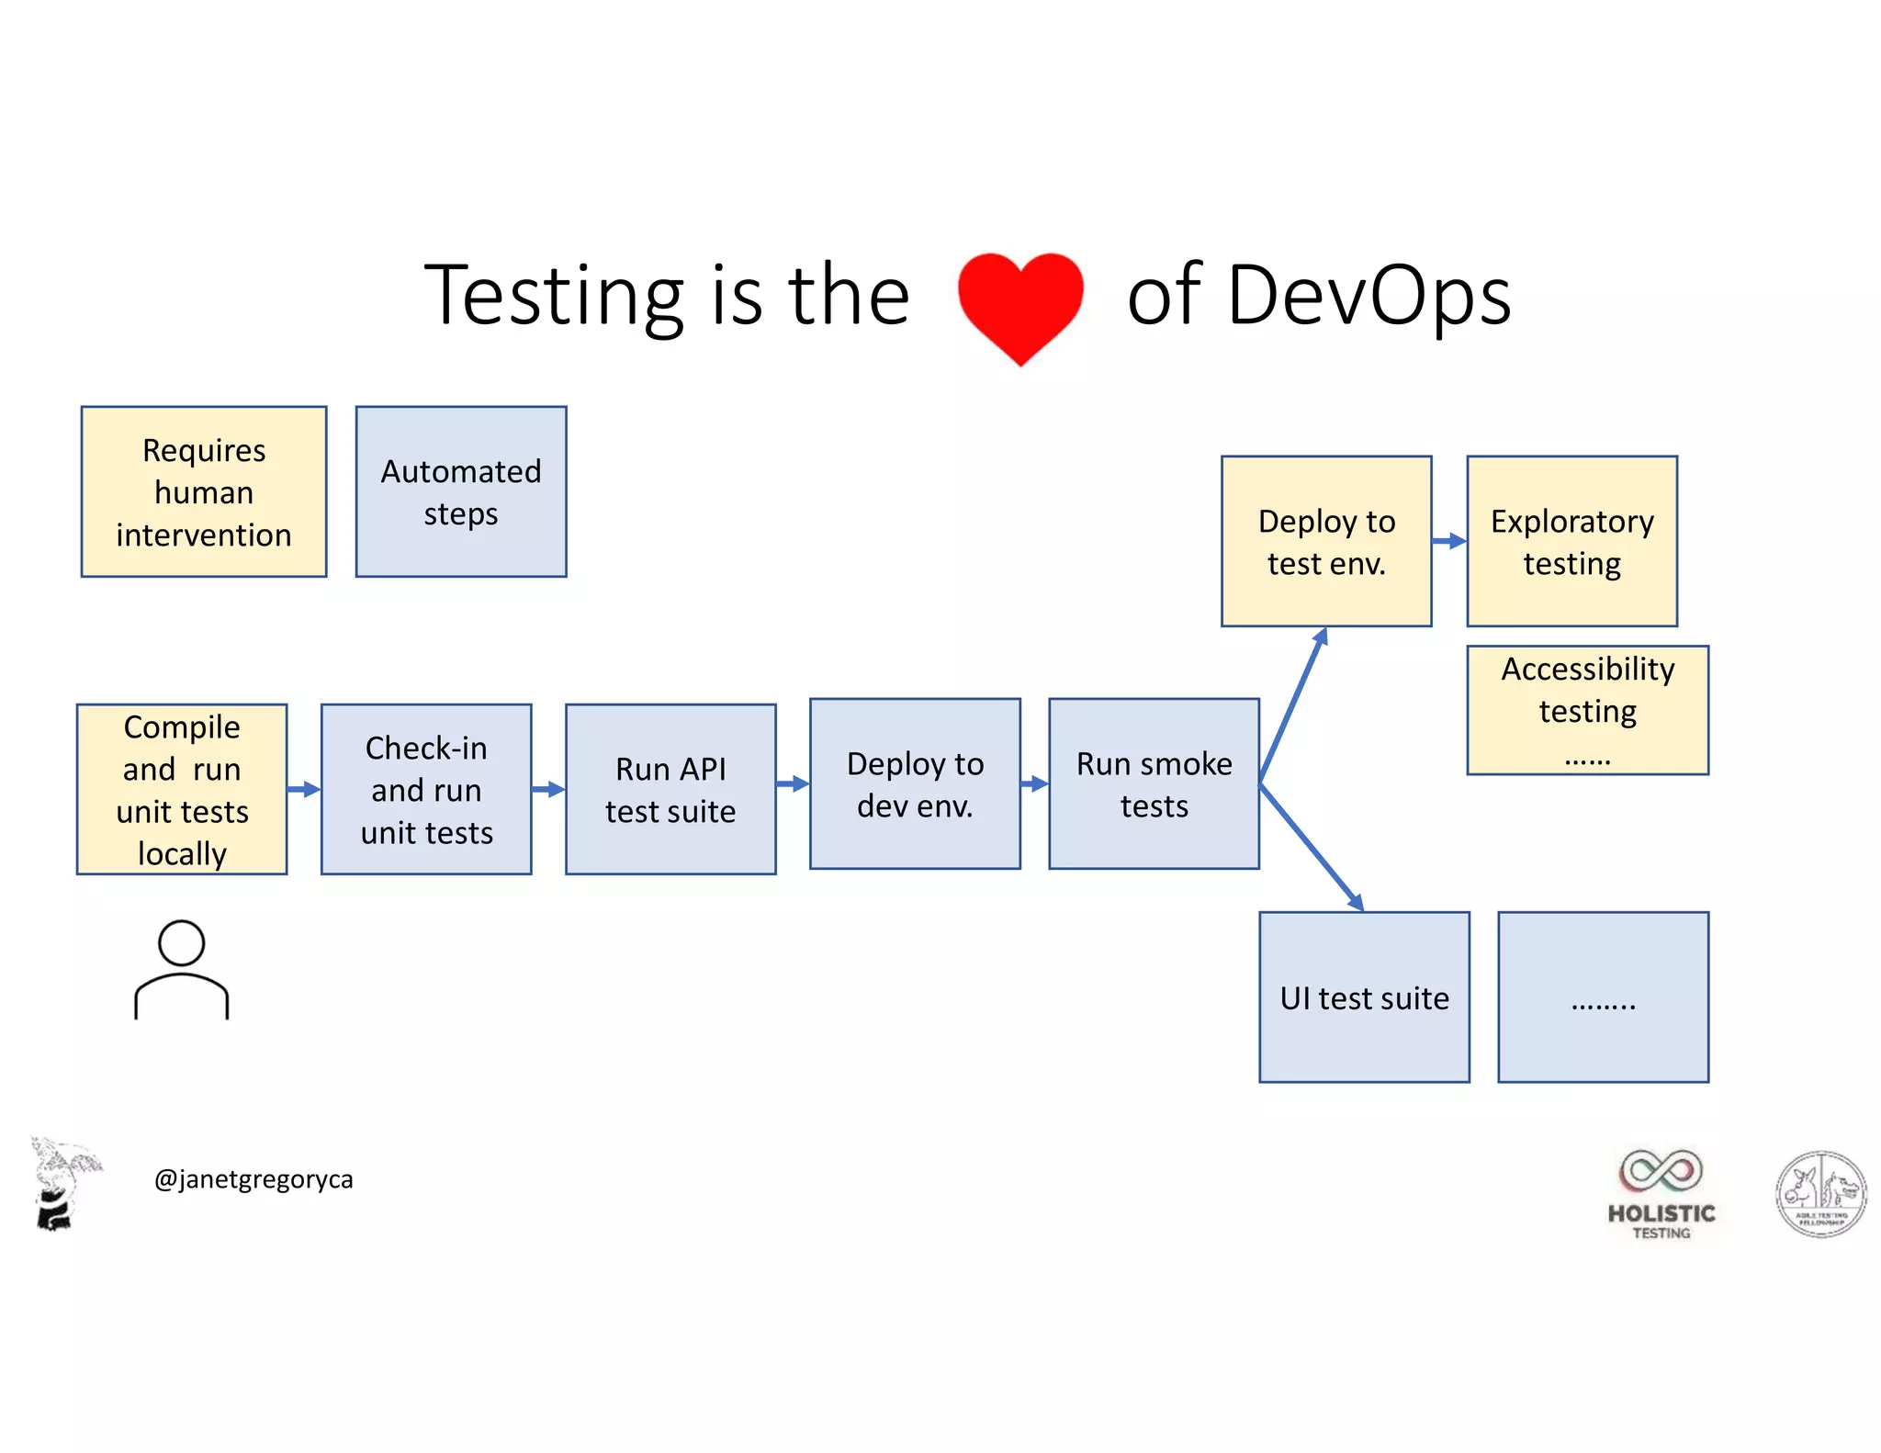This screenshot has width=1881, height=1453.
Task: Click the Compile and run unit tests locally box
Action: click(x=182, y=789)
